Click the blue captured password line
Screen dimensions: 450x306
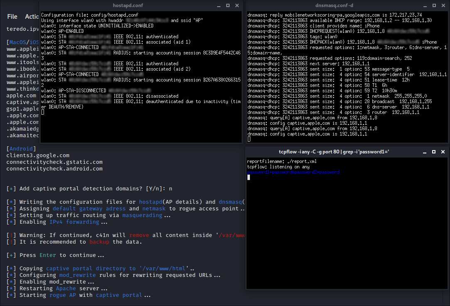pos(293,172)
